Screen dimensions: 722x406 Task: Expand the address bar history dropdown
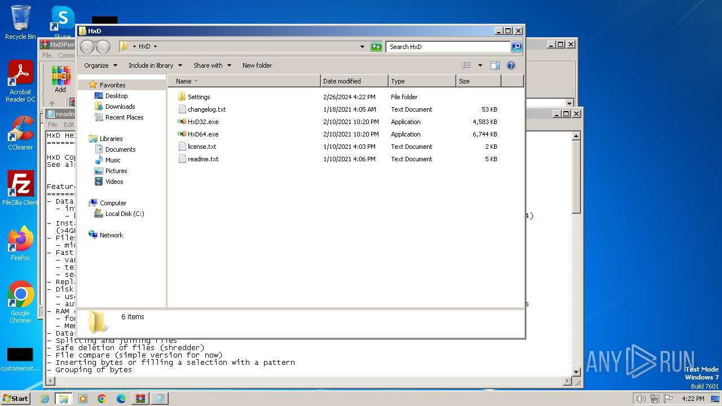click(362, 47)
